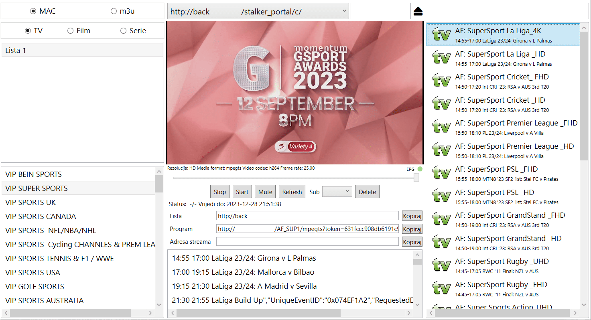Viewport: 591px width, 320px height.
Task: Mute the stream audio
Action: tap(265, 192)
